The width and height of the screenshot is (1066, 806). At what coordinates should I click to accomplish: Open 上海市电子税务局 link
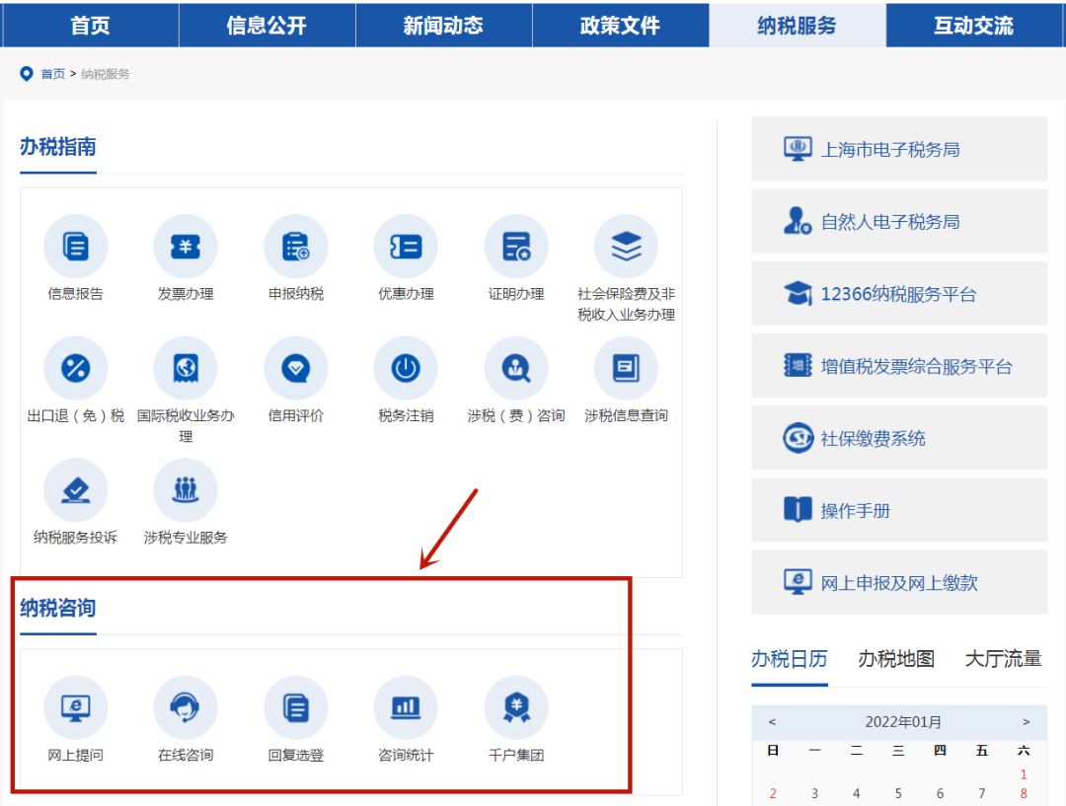click(x=899, y=149)
